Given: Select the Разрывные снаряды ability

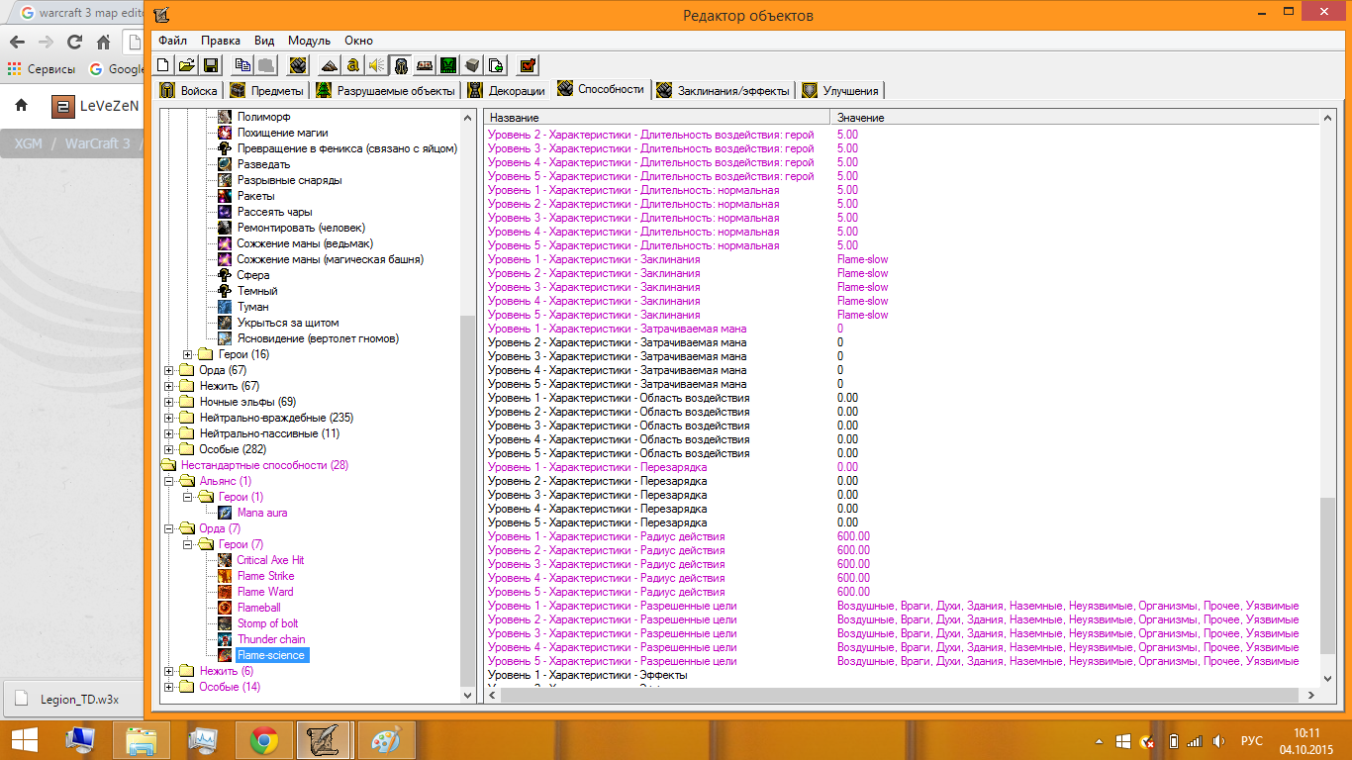Looking at the screenshot, I should pos(289,180).
